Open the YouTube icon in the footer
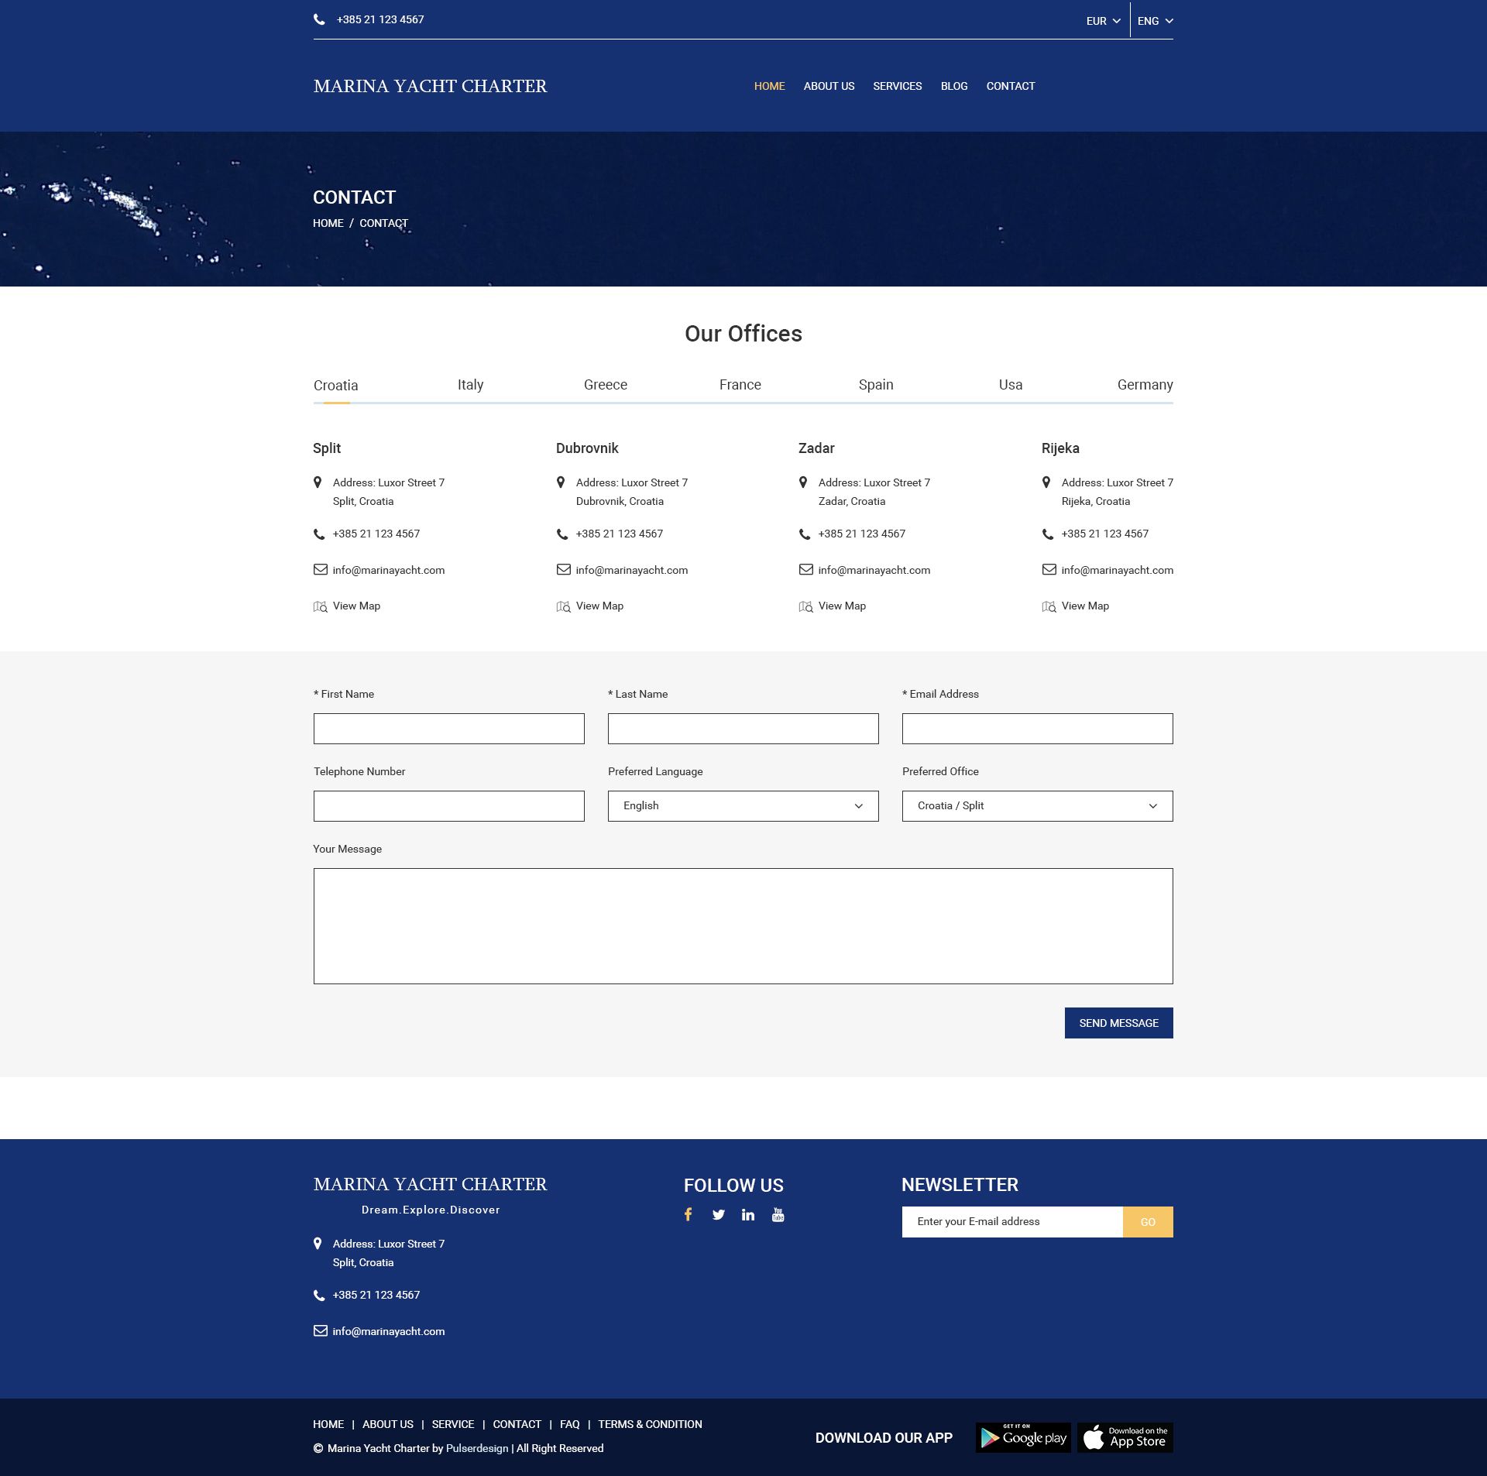The image size is (1487, 1476). click(x=778, y=1214)
